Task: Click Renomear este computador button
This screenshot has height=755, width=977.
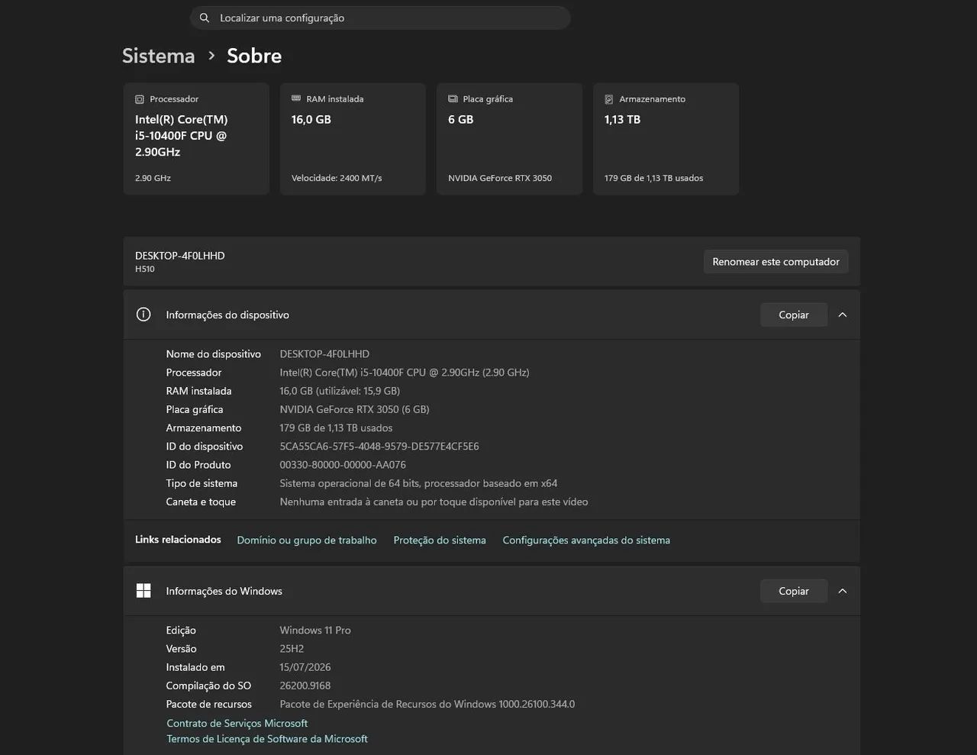Action: click(775, 262)
